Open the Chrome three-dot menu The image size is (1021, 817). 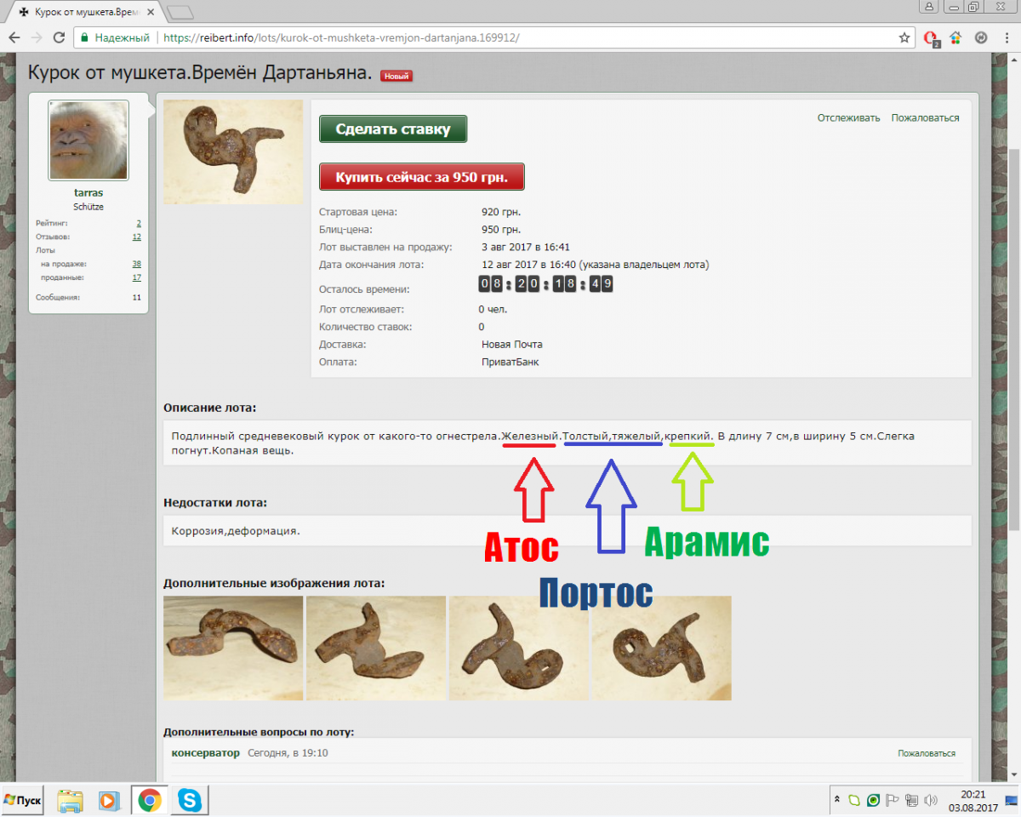coord(1005,37)
